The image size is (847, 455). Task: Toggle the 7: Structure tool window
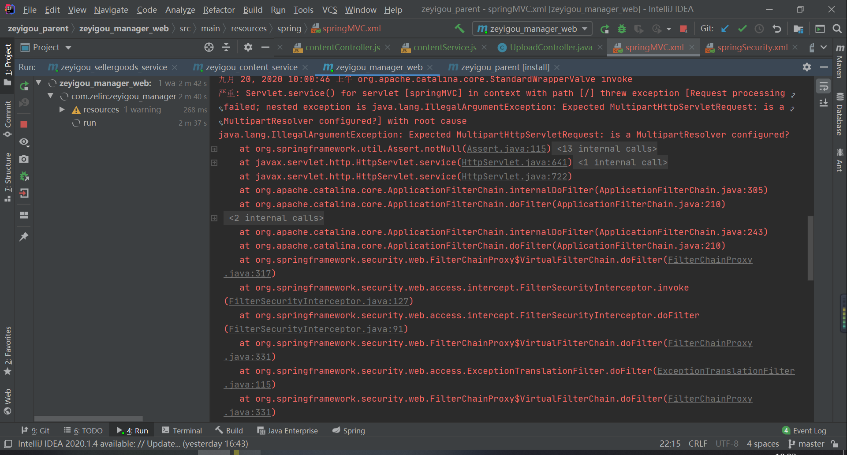(x=8, y=177)
